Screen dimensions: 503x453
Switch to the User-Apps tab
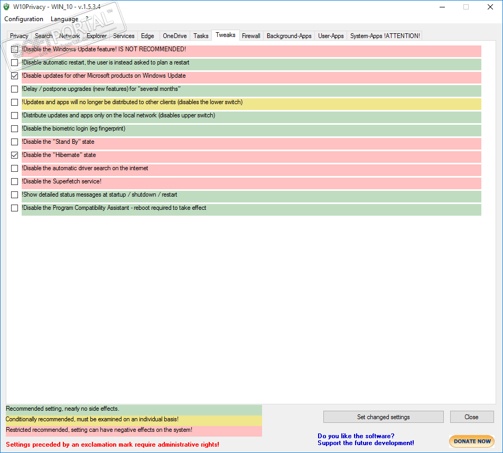[331, 36]
